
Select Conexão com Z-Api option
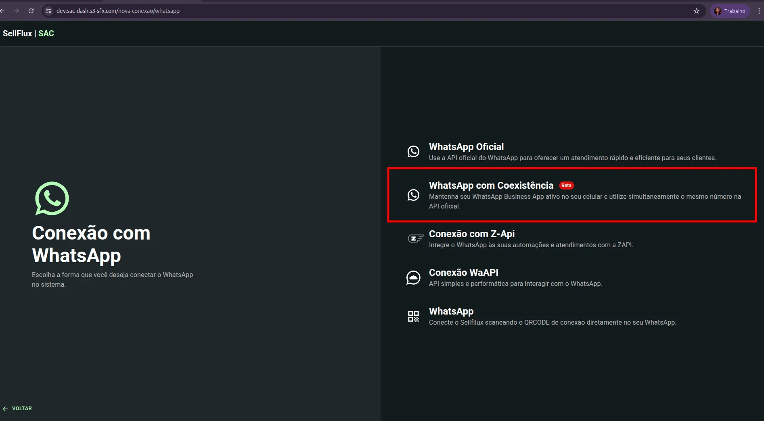click(x=471, y=234)
